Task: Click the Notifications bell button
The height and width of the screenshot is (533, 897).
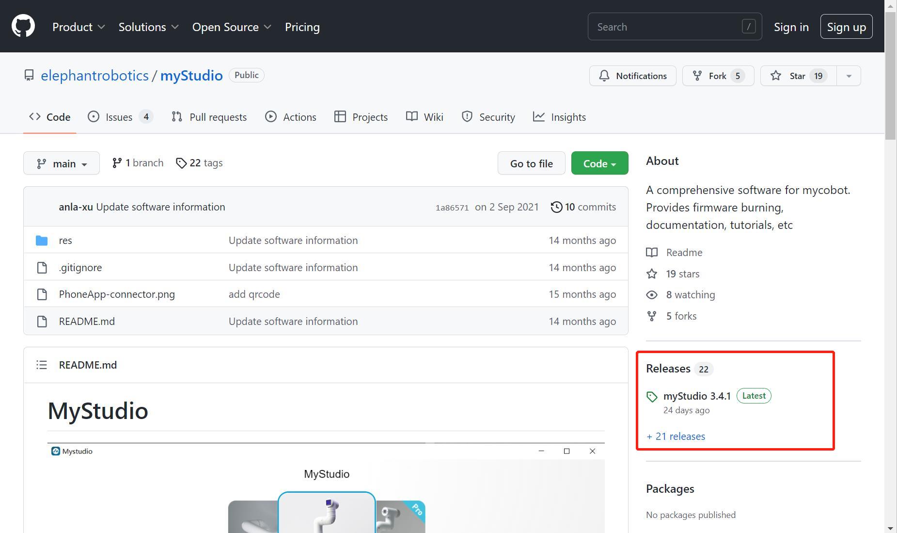Action: 632,76
